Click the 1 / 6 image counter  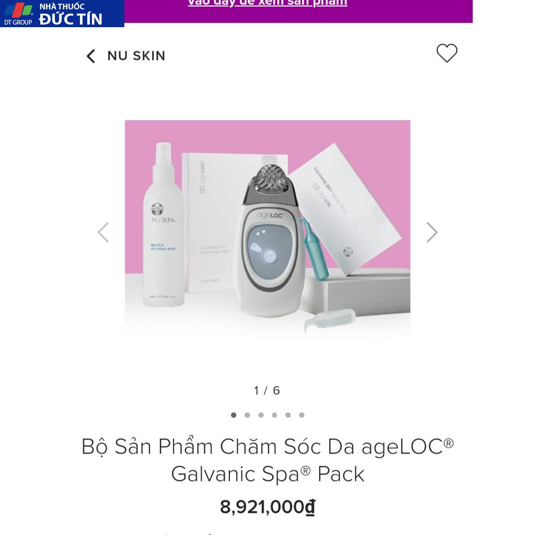267,391
